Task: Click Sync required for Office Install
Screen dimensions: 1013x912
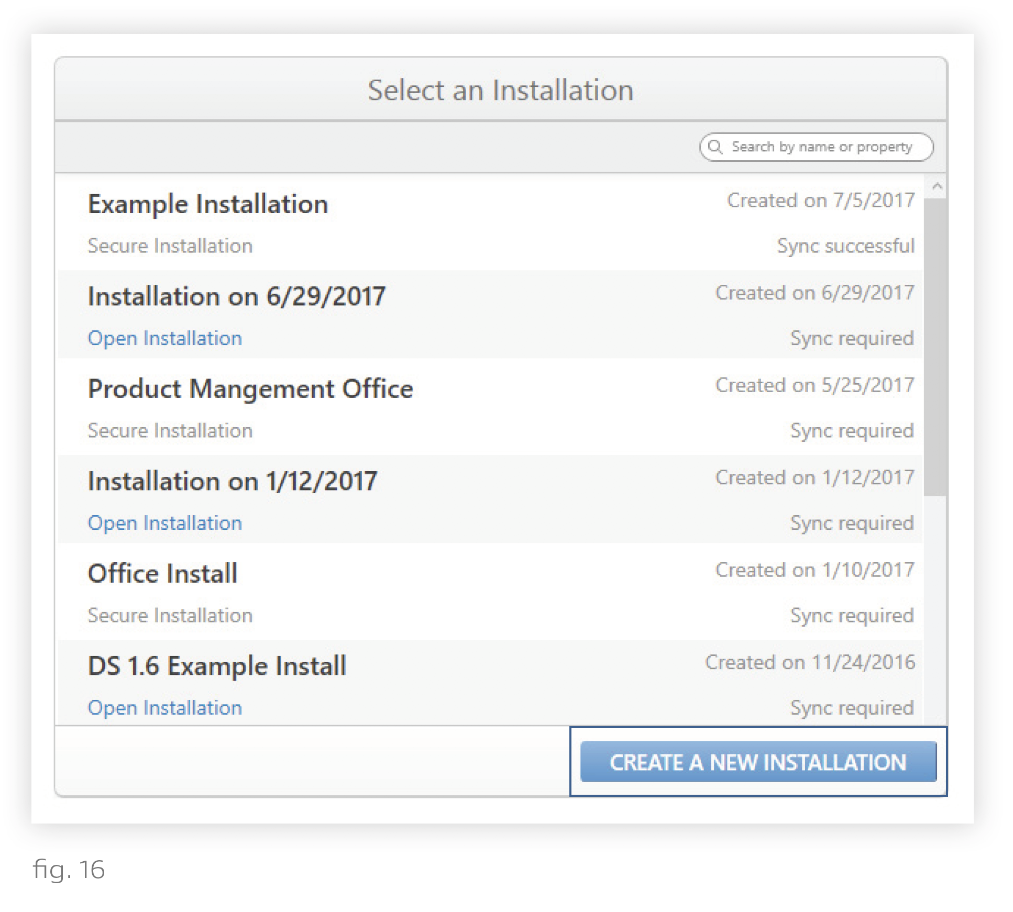Action: [x=852, y=616]
